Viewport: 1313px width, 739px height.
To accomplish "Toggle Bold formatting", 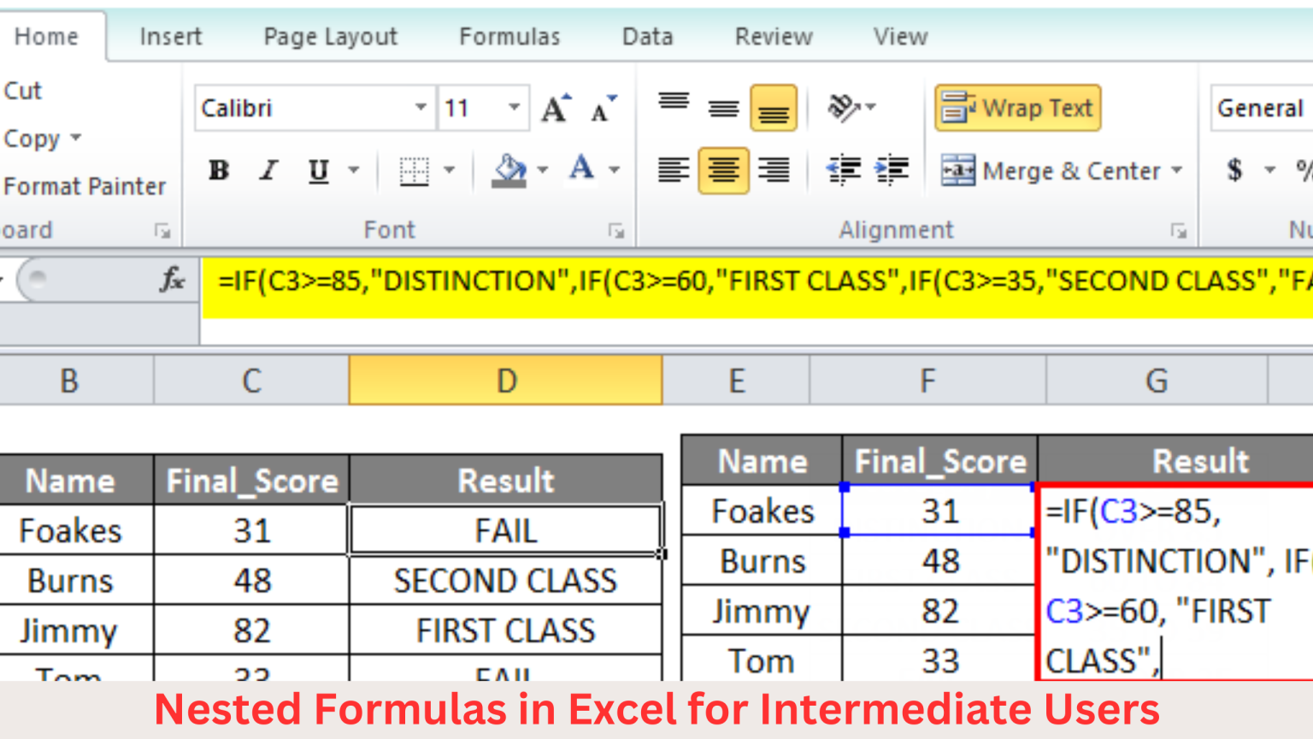I will tap(219, 170).
